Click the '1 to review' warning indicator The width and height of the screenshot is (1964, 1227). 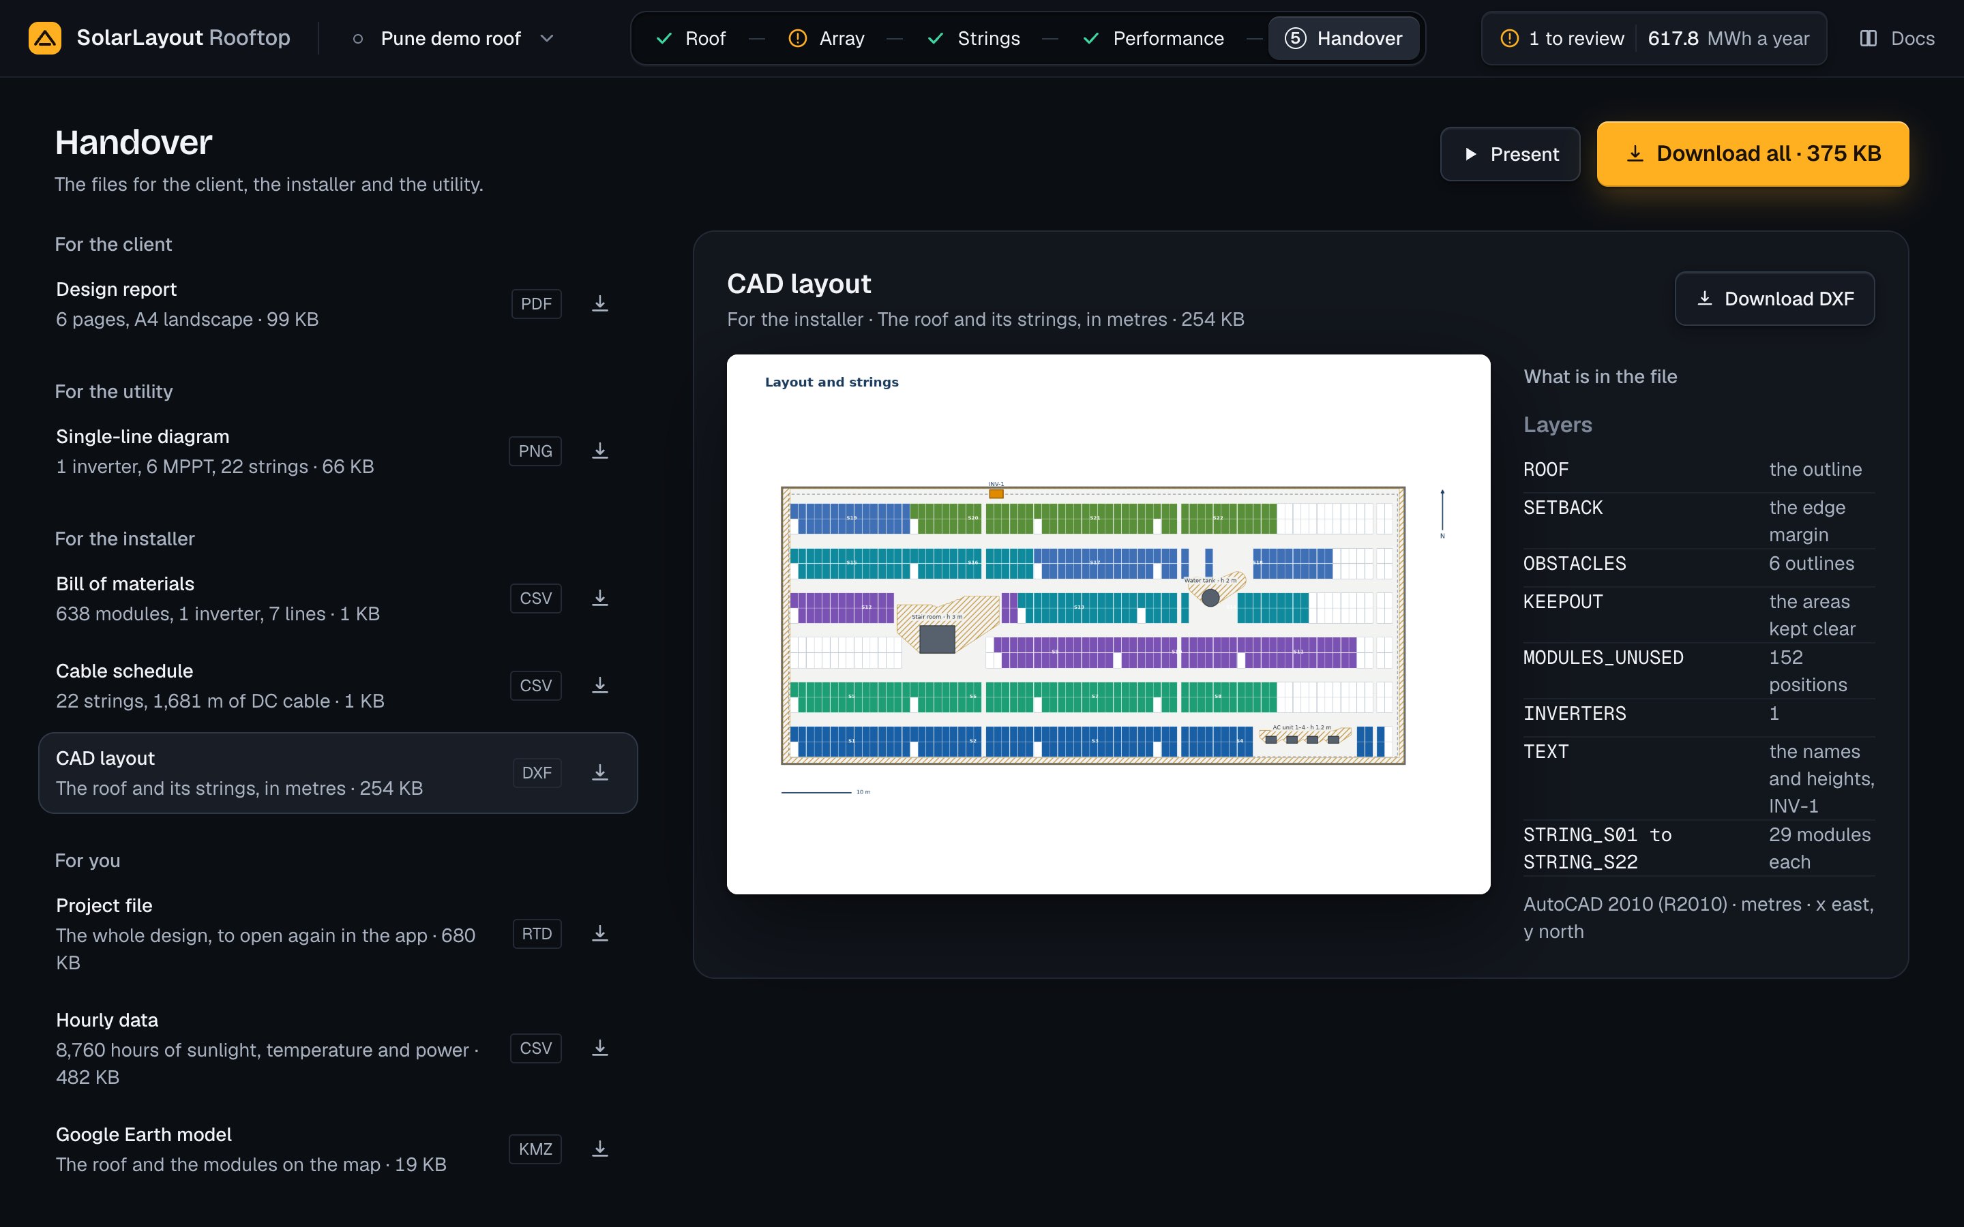(x=1562, y=38)
